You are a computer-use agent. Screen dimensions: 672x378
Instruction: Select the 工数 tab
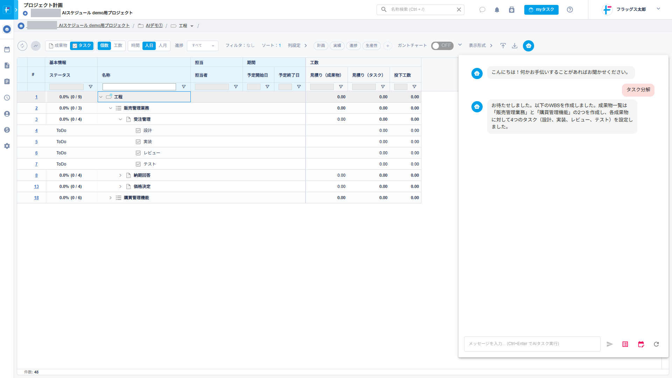pyautogui.click(x=118, y=46)
